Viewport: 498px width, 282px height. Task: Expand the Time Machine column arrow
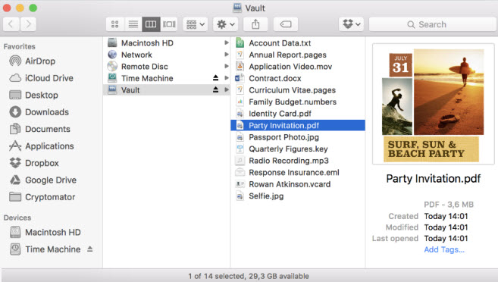click(227, 78)
